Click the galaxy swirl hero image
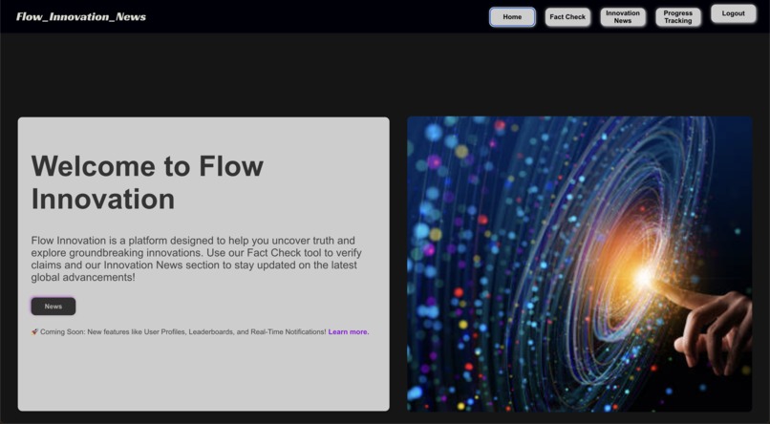This screenshot has width=770, height=424. point(580,264)
